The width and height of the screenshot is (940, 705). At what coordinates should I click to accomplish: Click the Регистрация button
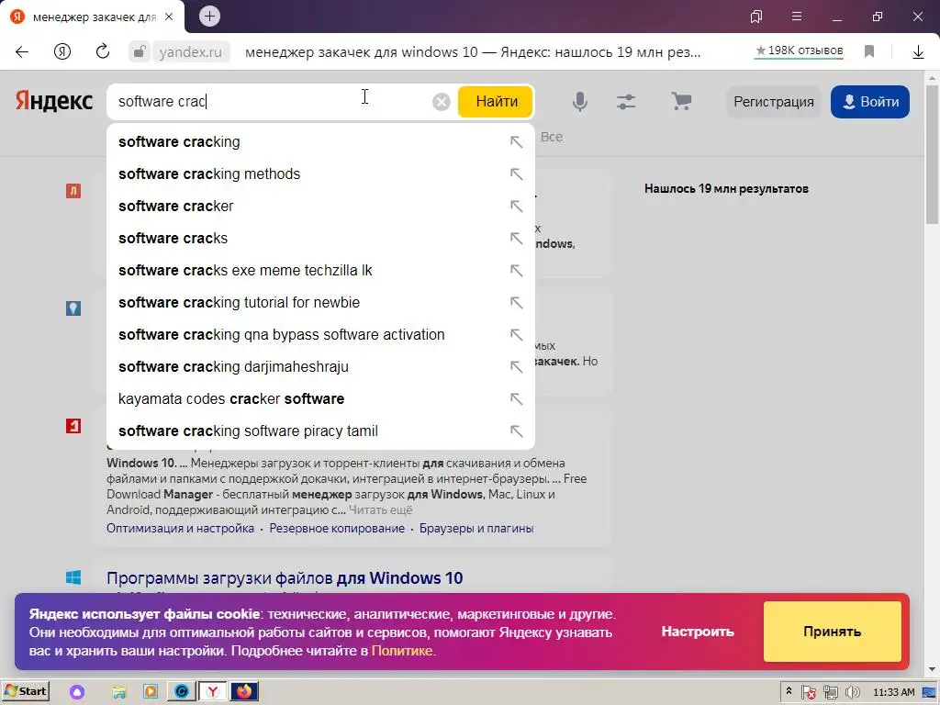coord(773,102)
